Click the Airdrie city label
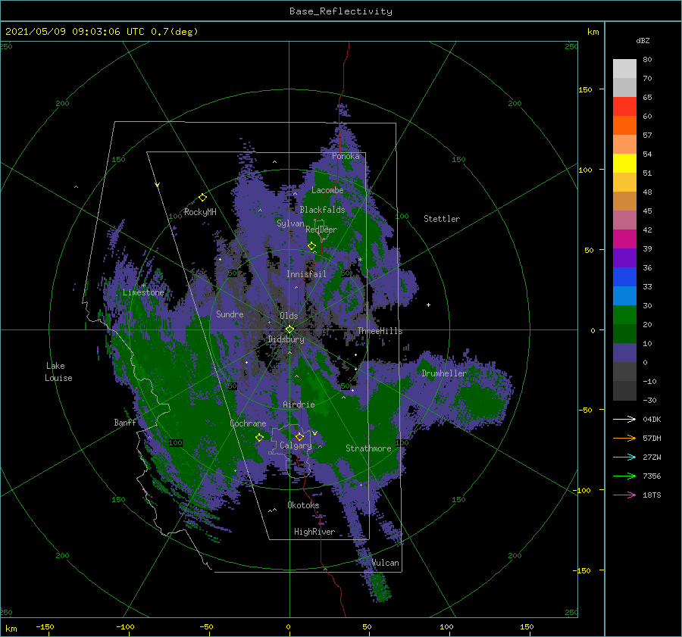 pos(299,404)
